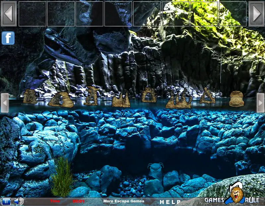This screenshot has height=206, width=265.
Task: Examine the green underwater seaweed plant
Action: 62,176
